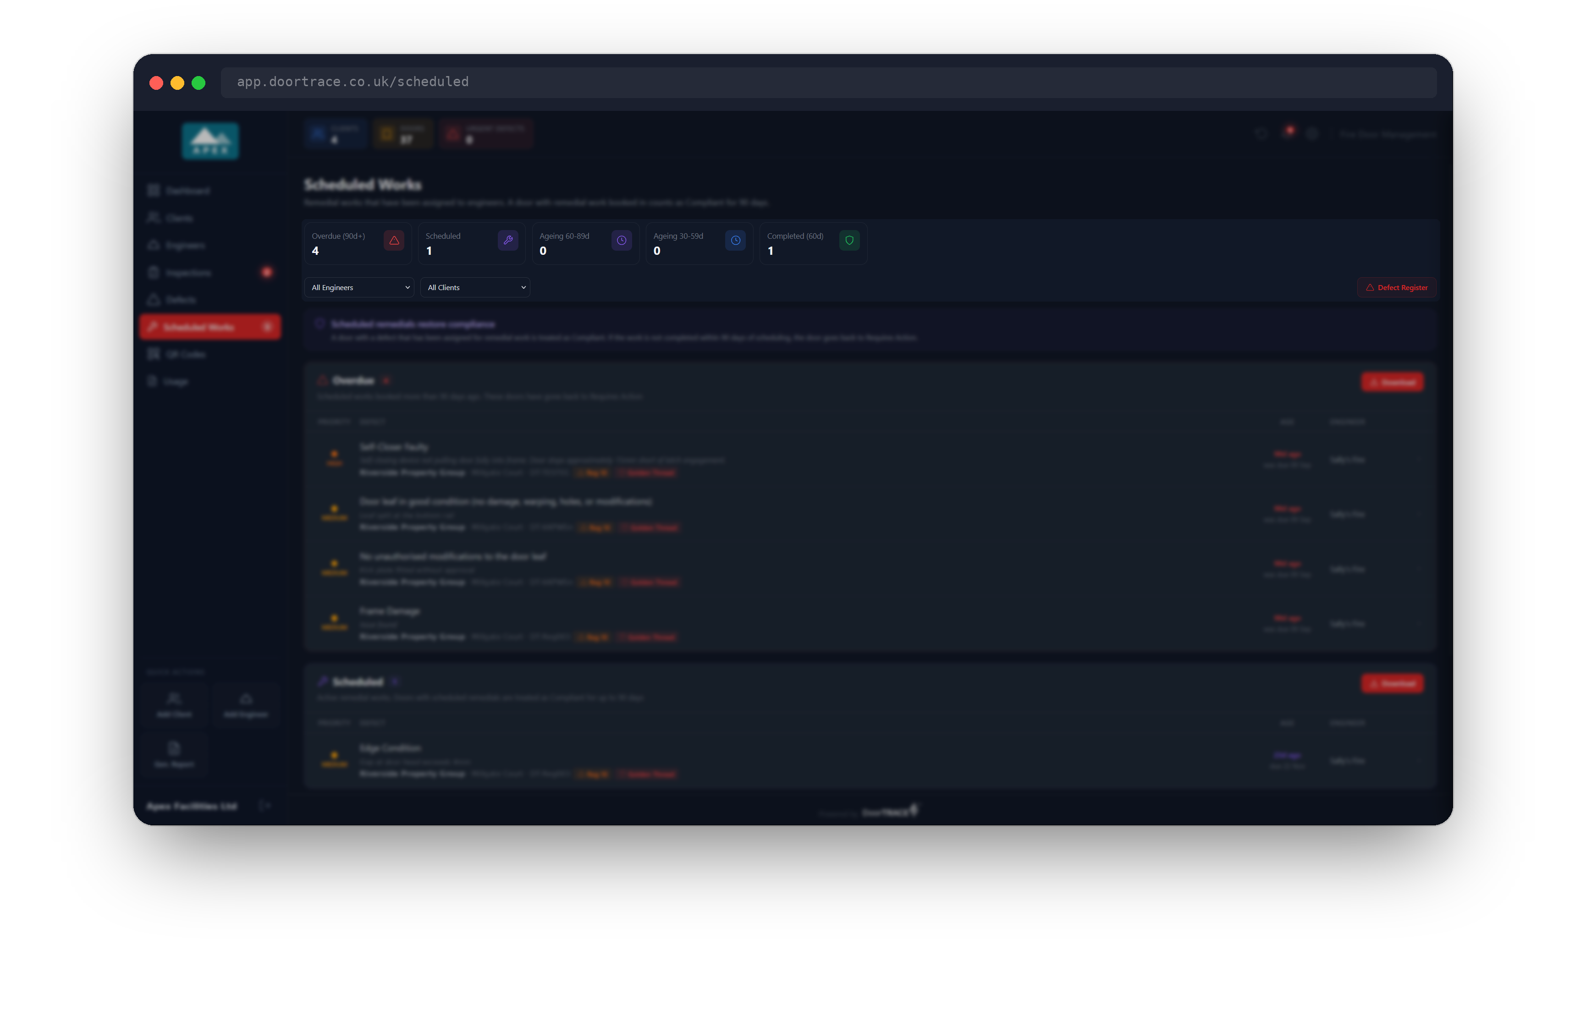Click the blue clock icon in Ageing 30-59d card
Viewport: 1586px width, 1016px height.
pos(735,240)
